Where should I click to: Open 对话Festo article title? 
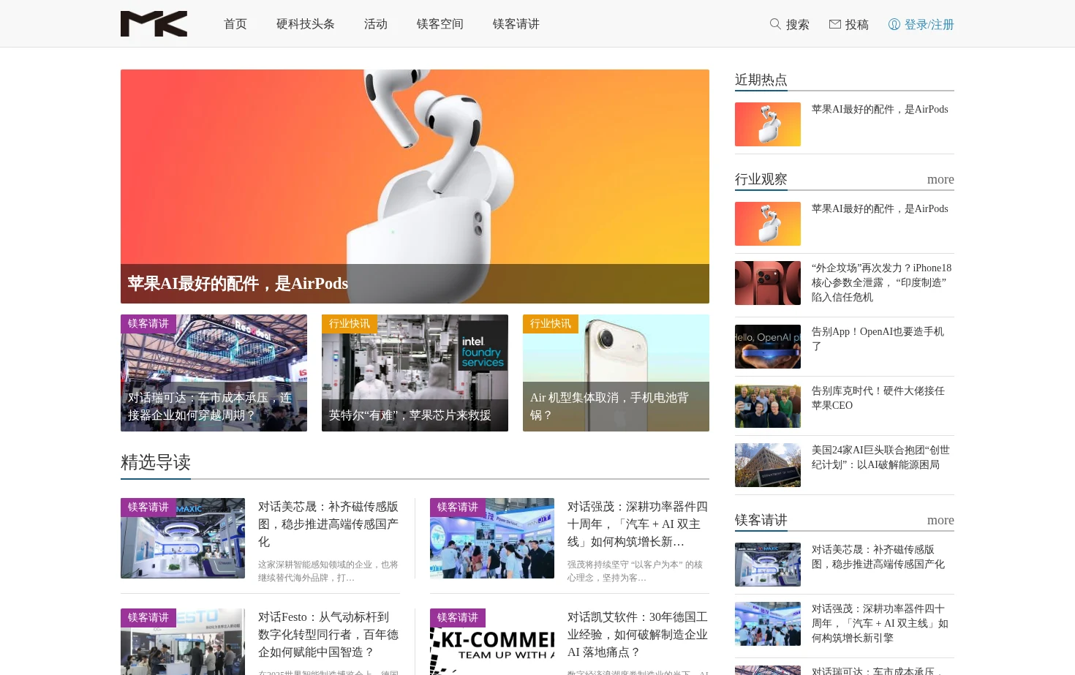[x=328, y=635]
